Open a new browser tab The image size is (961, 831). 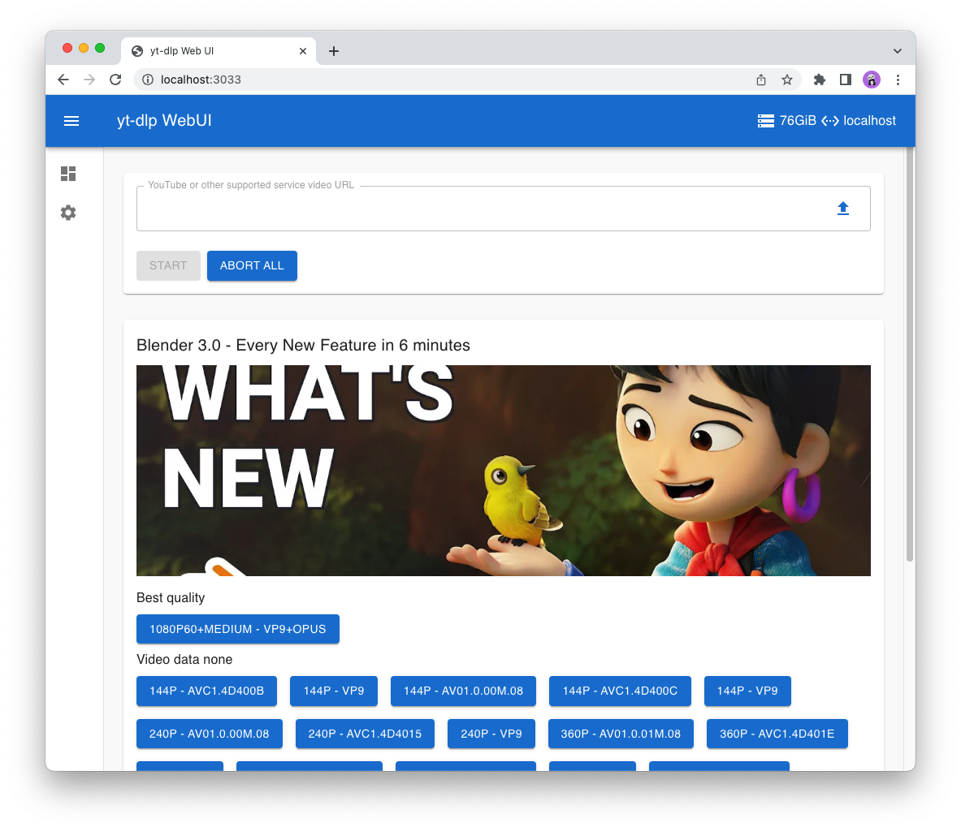(333, 51)
